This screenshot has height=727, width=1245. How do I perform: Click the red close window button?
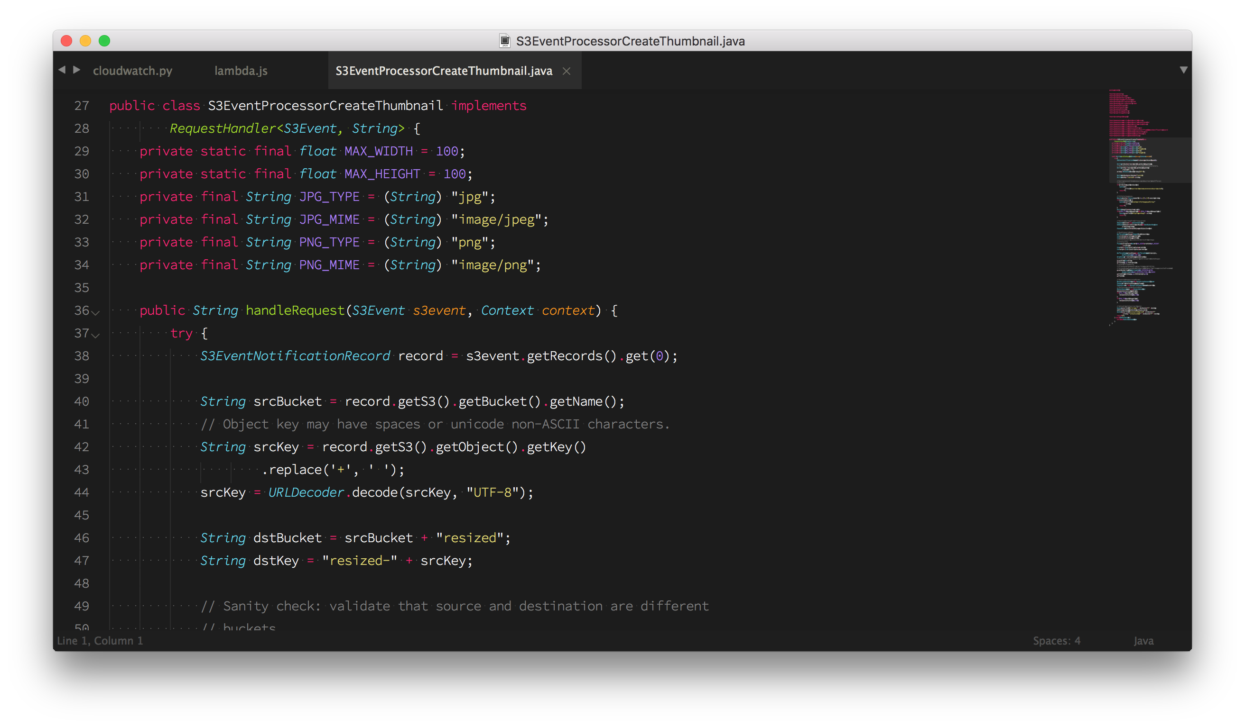click(67, 41)
